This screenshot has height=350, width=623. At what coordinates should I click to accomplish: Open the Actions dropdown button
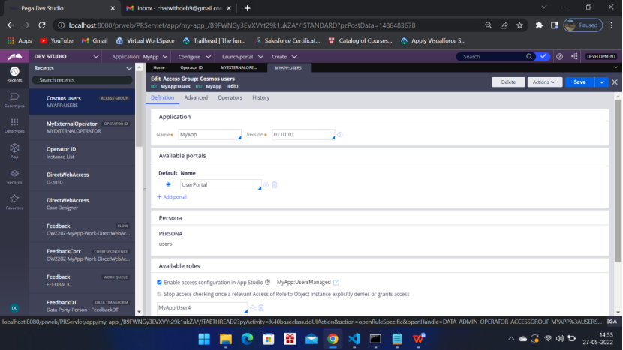tap(544, 82)
